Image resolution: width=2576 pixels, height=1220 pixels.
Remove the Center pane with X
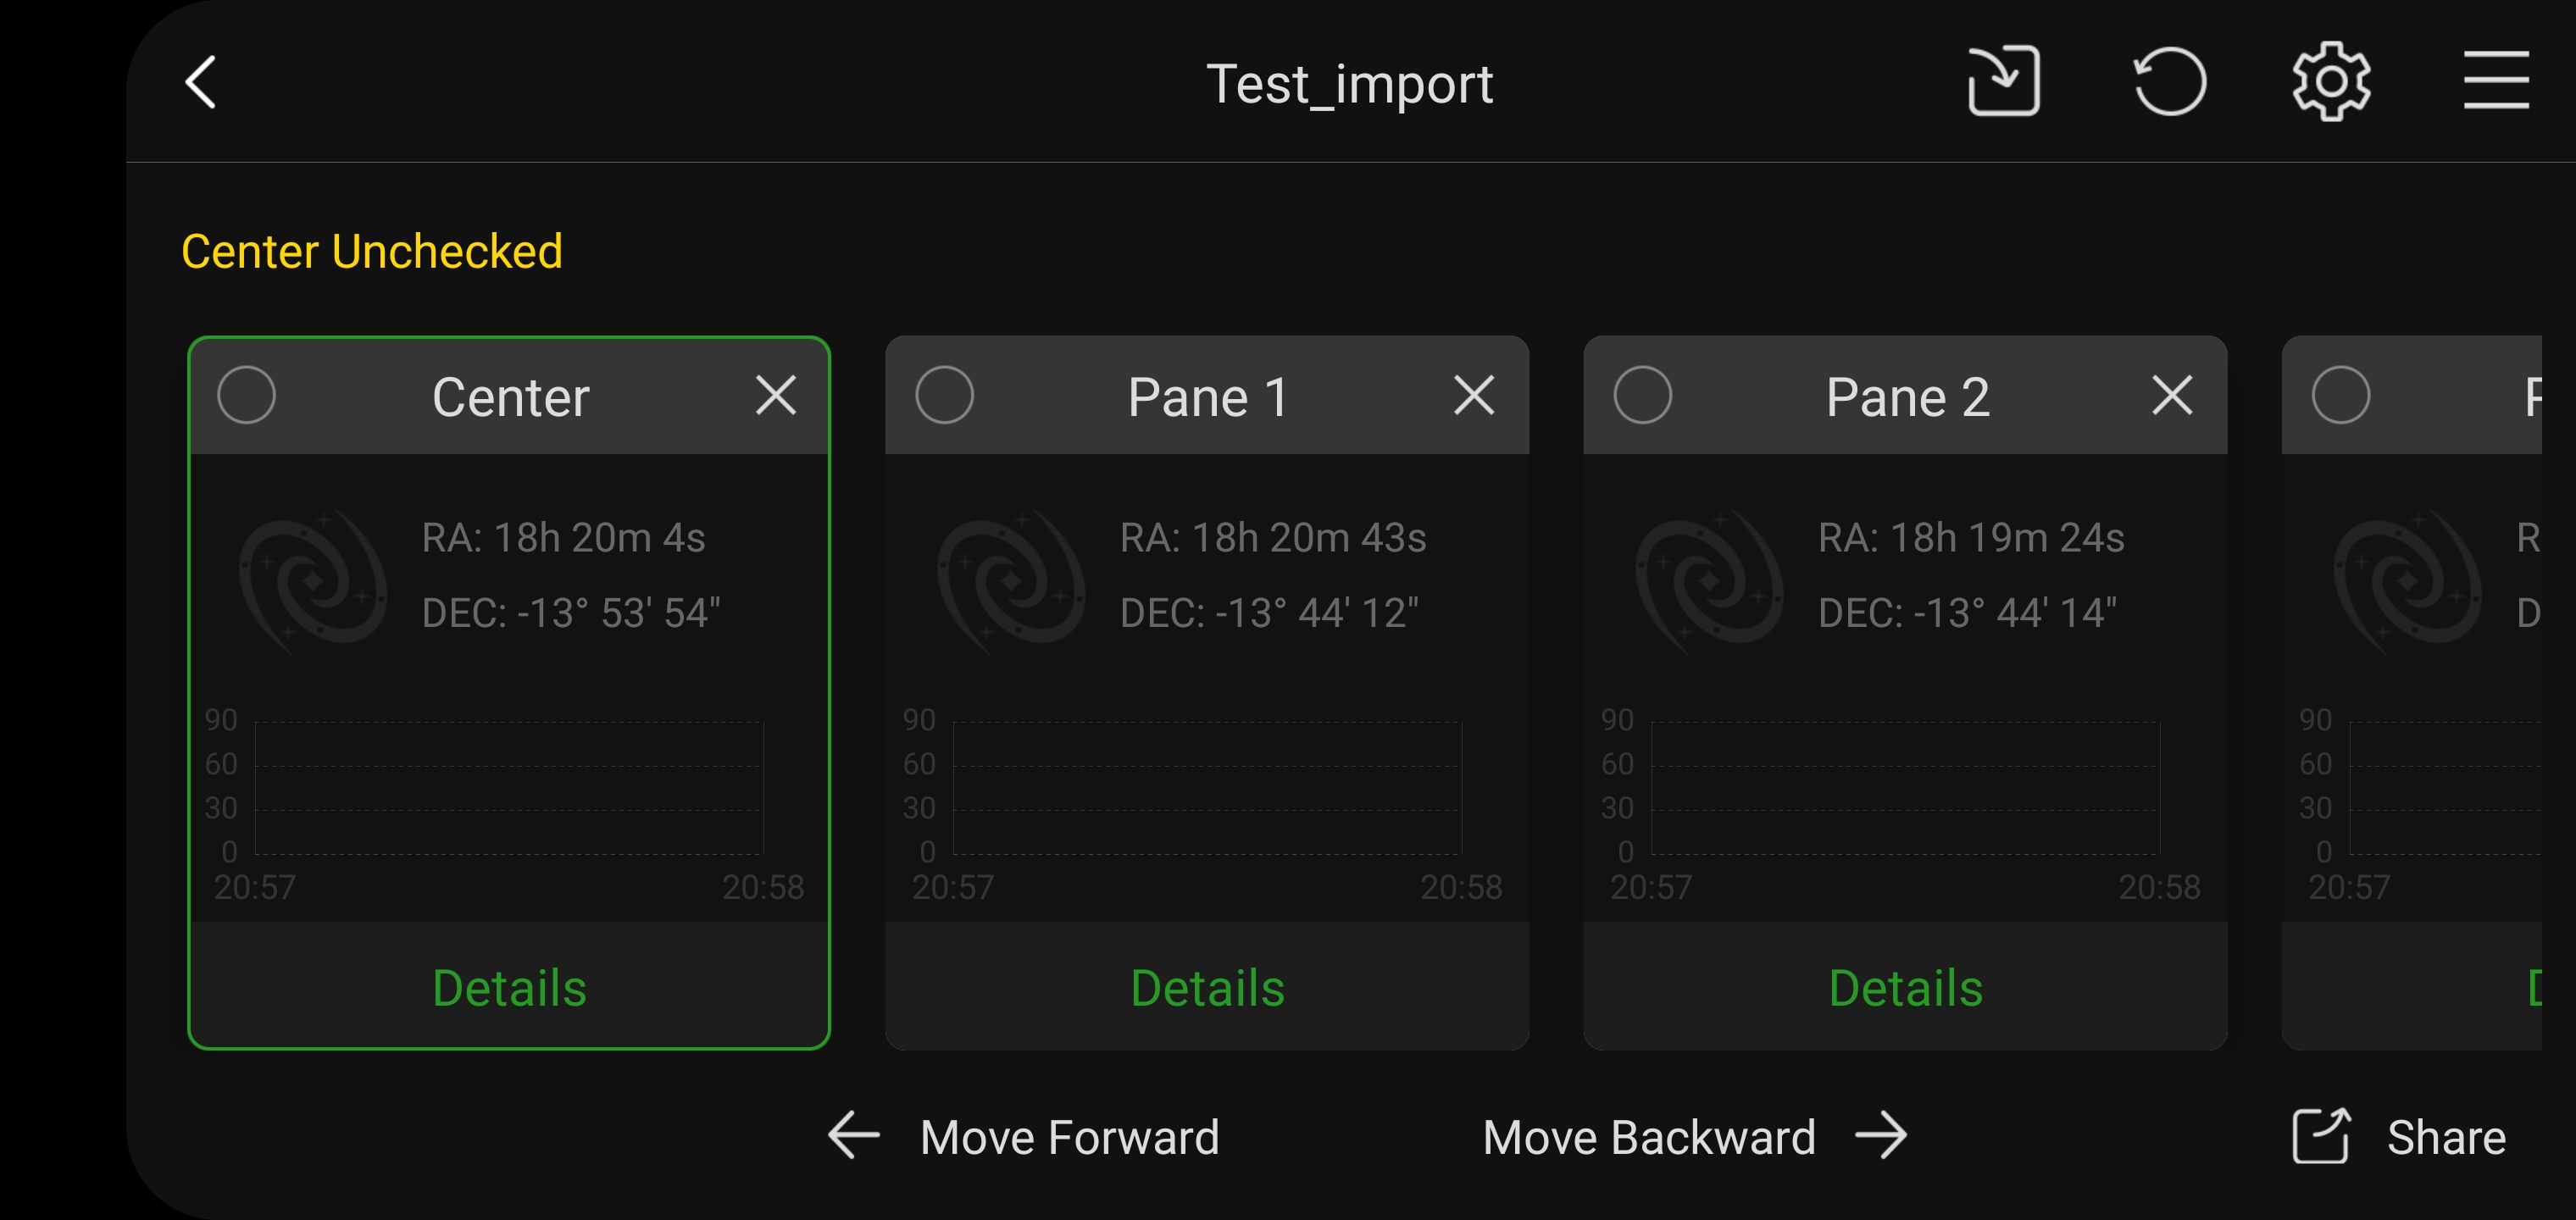click(775, 395)
